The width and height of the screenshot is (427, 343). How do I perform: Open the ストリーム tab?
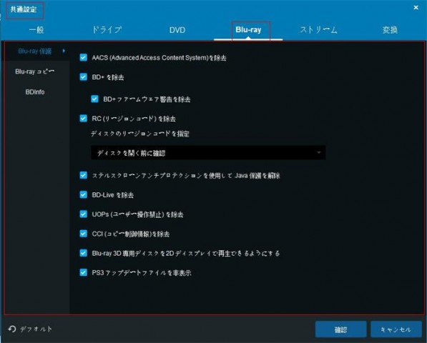coord(318,30)
